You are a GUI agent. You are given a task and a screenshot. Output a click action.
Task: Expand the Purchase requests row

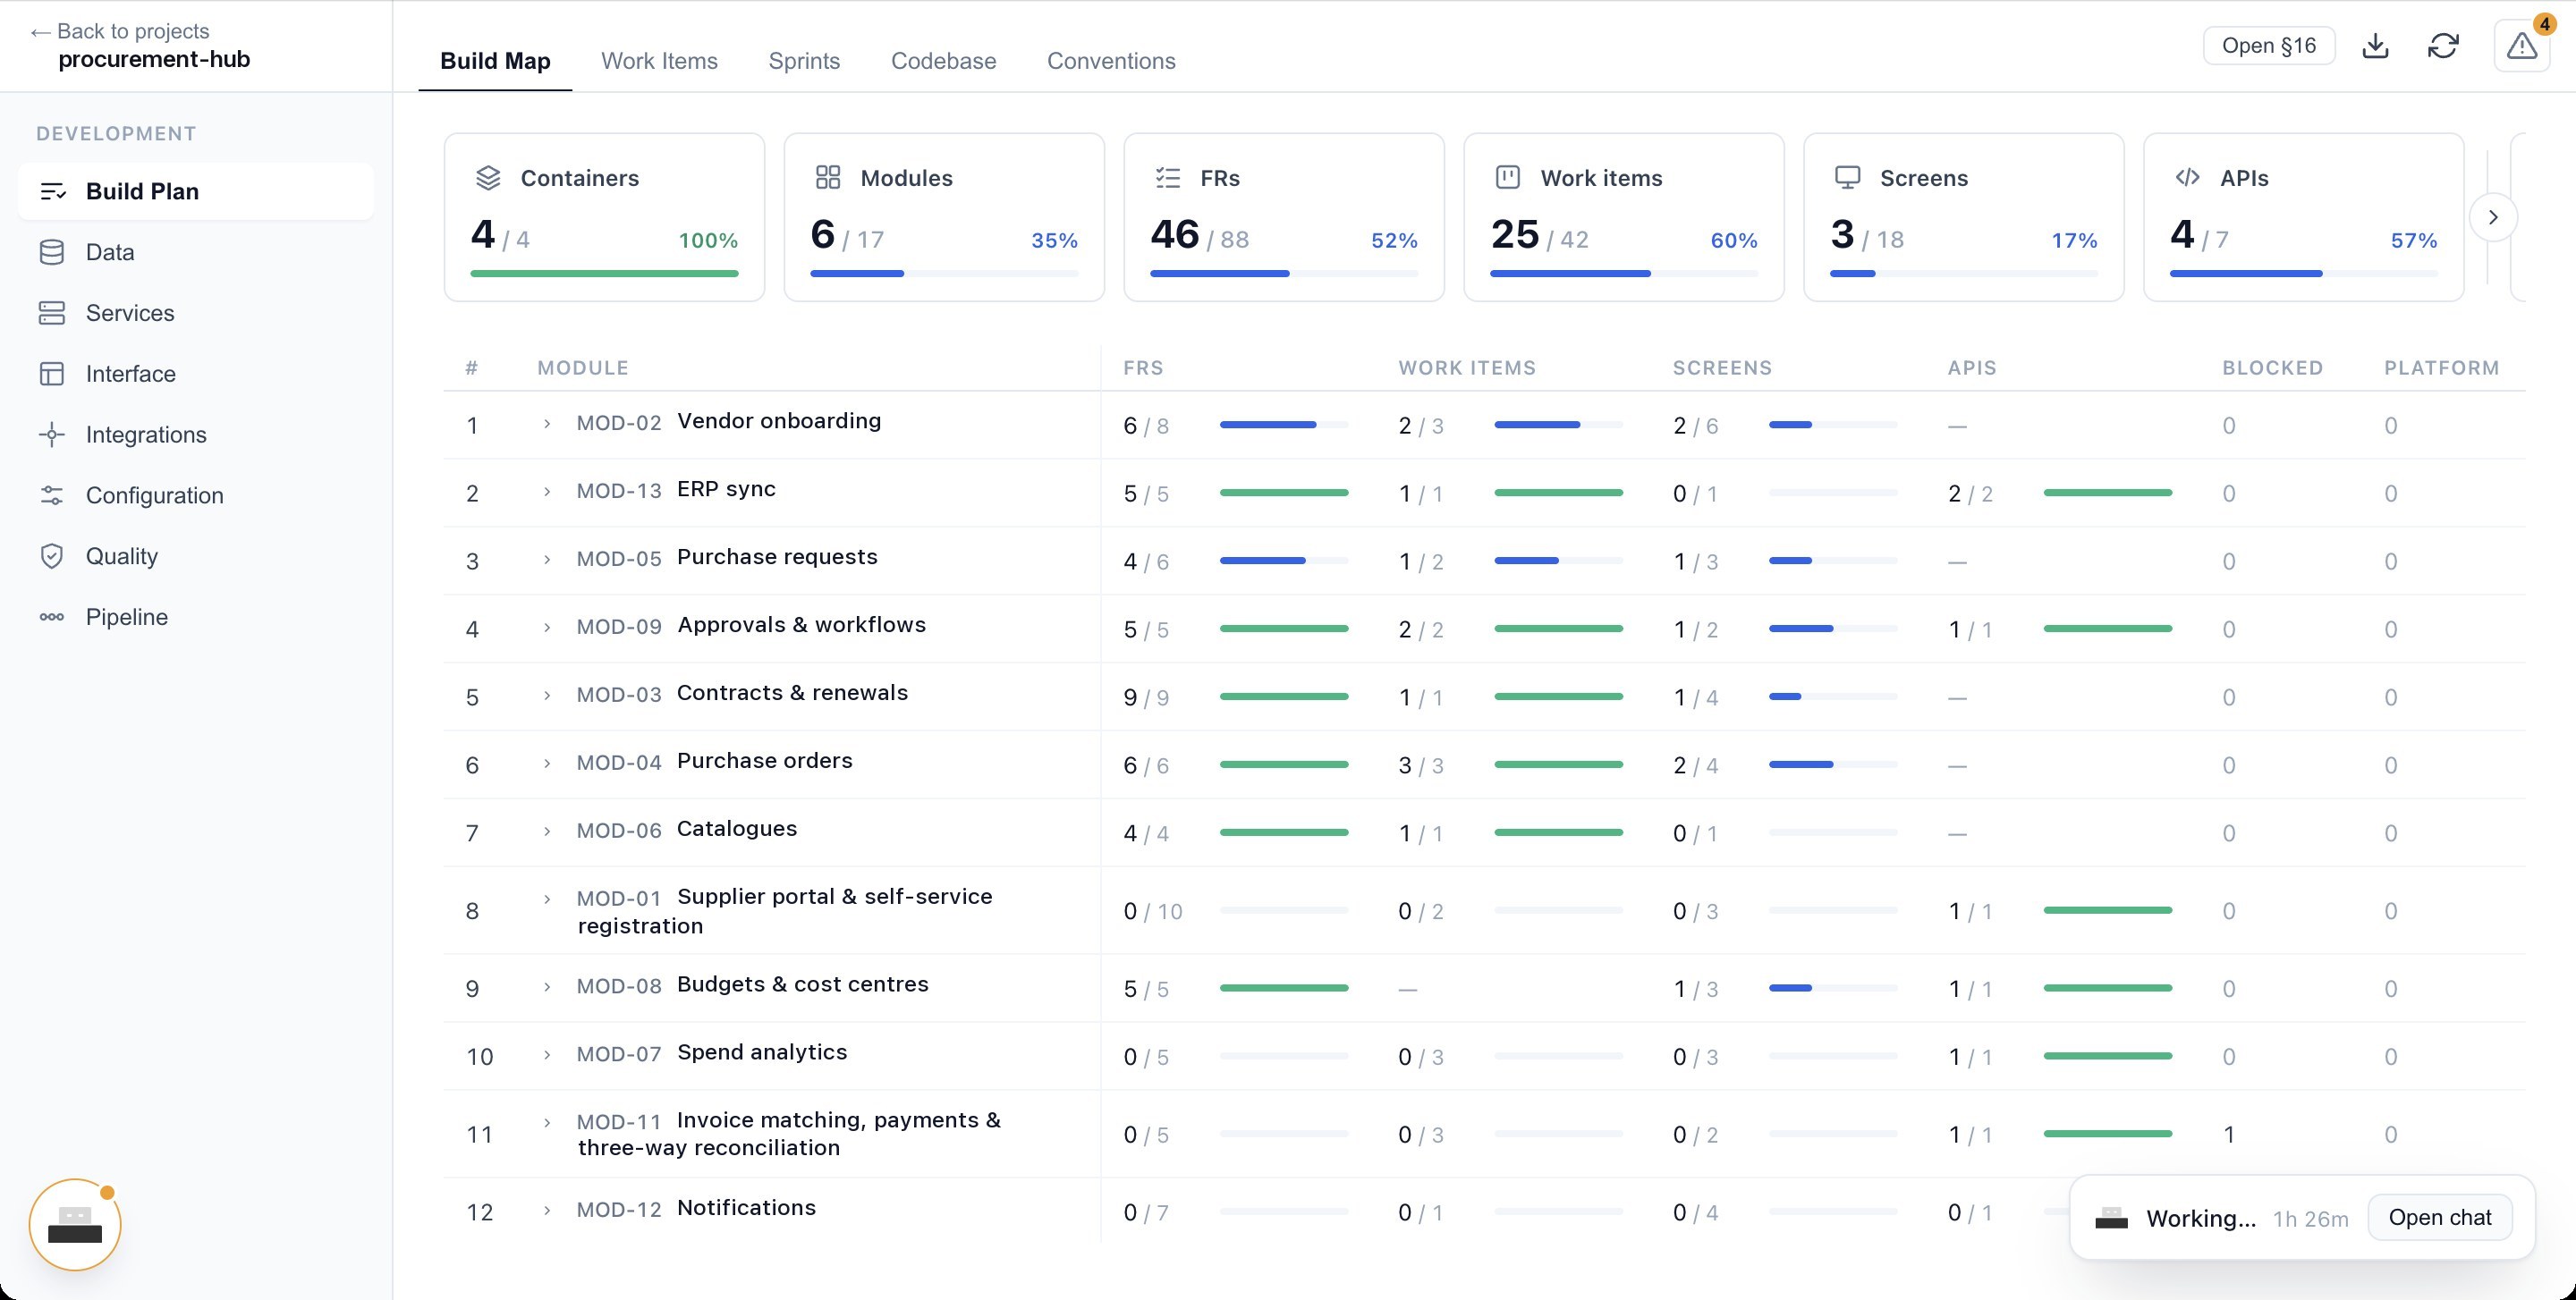[x=547, y=560]
